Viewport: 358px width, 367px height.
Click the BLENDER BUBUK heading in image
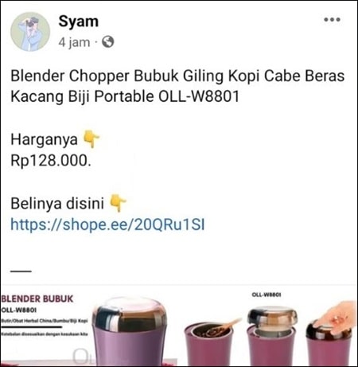(x=37, y=299)
